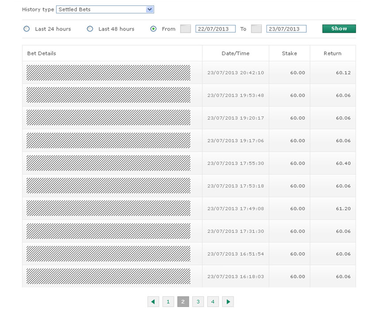Viewport: 378px width, 311px height.
Task: Click the Date/Time column header
Action: (x=235, y=54)
